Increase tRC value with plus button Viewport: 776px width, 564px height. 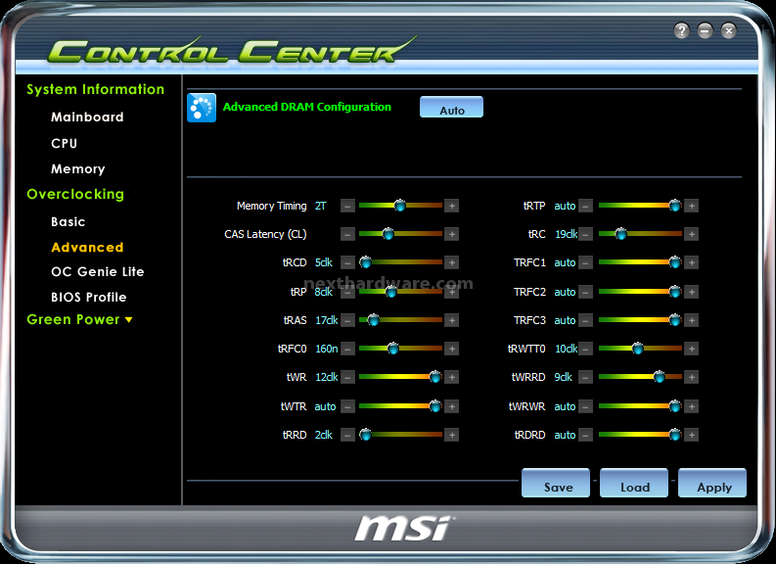click(x=692, y=234)
